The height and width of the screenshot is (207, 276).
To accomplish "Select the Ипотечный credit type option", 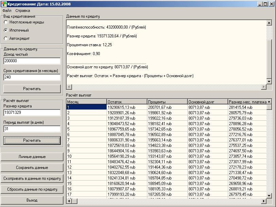I will 6,30.
